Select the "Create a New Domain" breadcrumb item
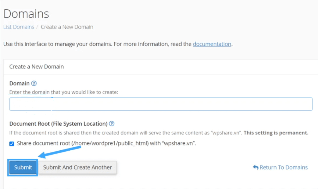 [67, 27]
